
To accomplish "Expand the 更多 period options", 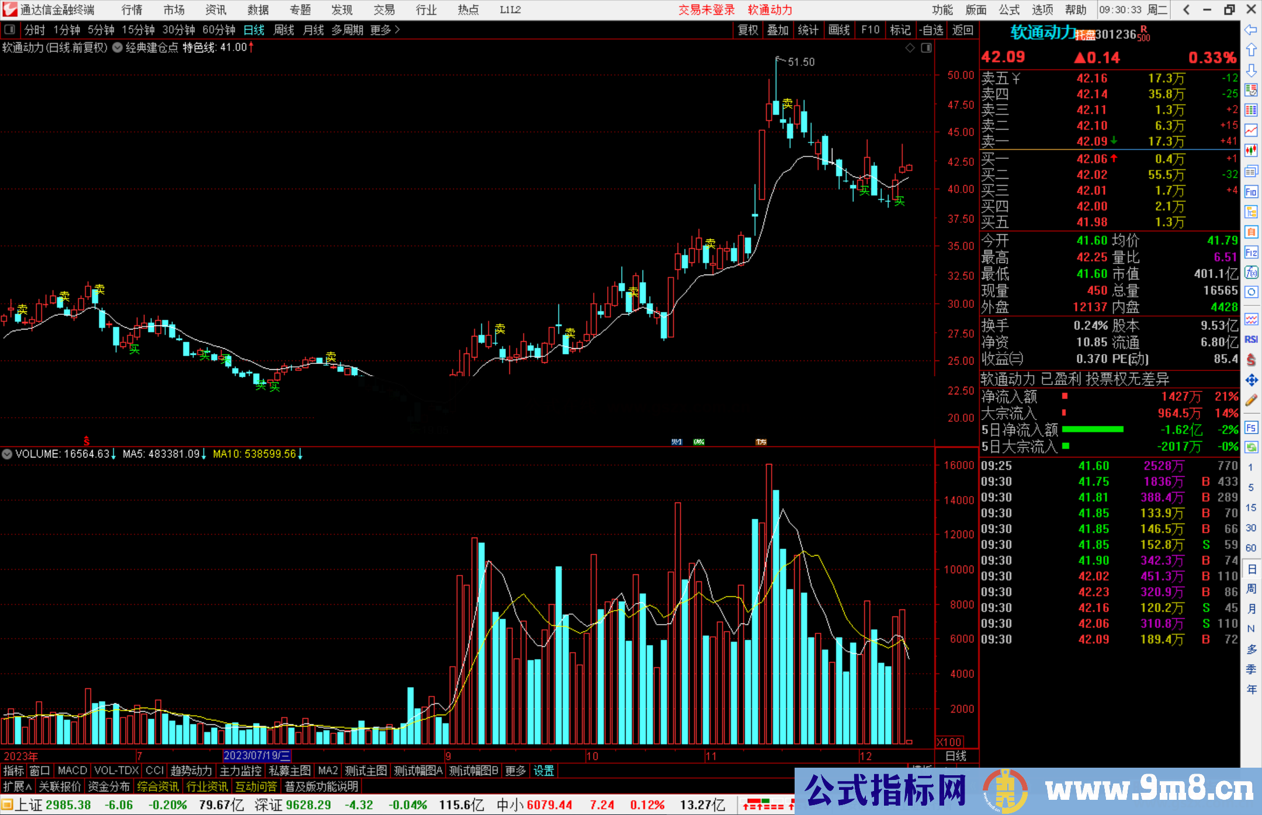I will 385,30.
